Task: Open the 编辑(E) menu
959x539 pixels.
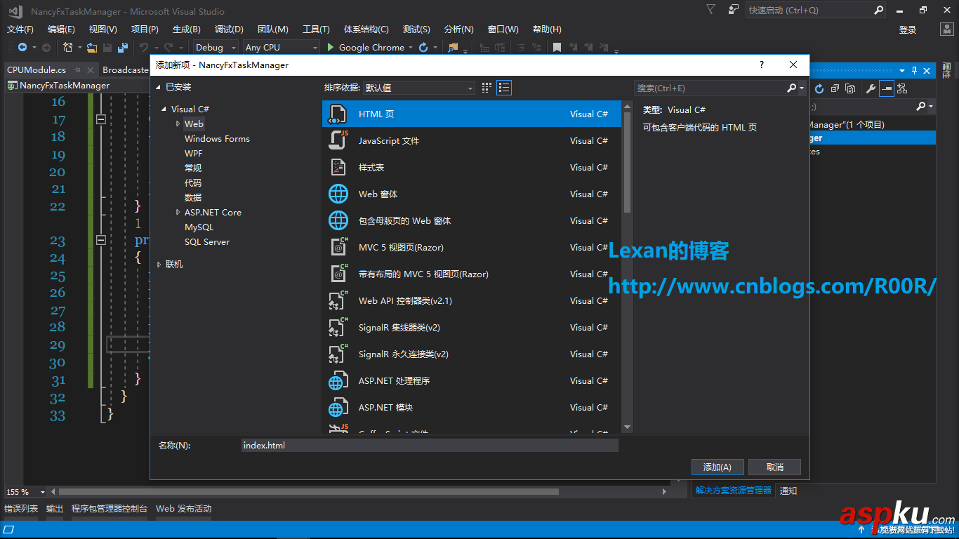Action: pyautogui.click(x=61, y=29)
